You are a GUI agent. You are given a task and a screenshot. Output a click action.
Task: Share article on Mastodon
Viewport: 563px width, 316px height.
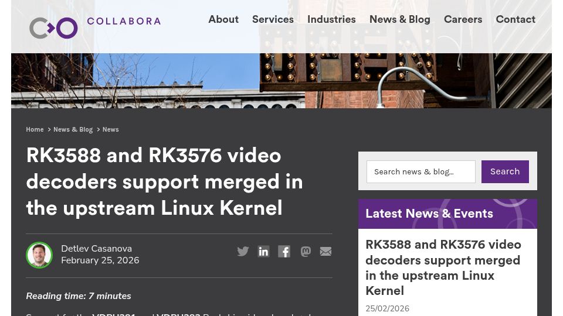tap(306, 252)
